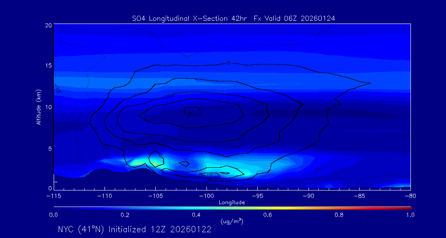
Task: Click the Altitude (km) y-axis label
Action: (x=38, y=107)
